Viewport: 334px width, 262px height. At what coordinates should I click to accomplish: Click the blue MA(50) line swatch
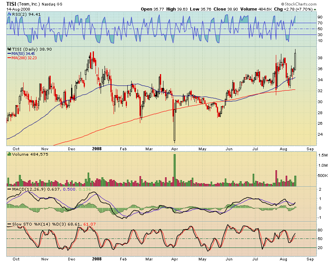(x=9, y=54)
